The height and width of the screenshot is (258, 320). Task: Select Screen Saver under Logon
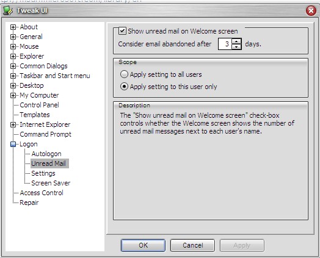pyautogui.click(x=51, y=183)
